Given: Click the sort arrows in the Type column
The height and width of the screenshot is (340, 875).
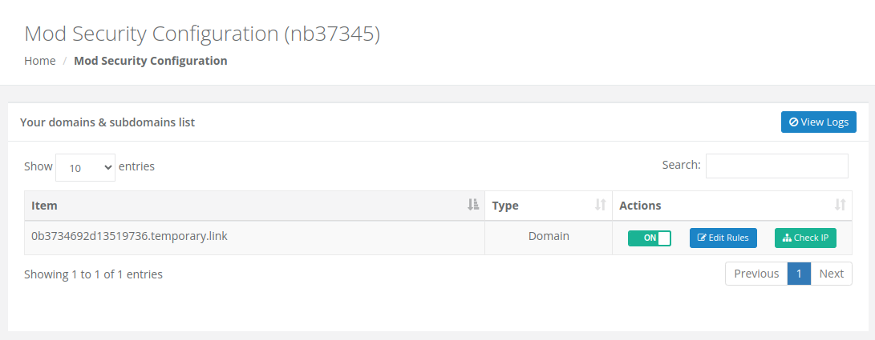Looking at the screenshot, I should point(600,206).
